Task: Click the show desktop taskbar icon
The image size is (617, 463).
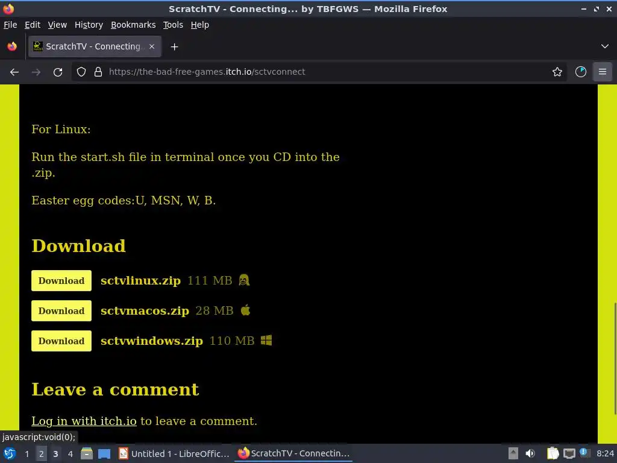Action: click(104, 453)
